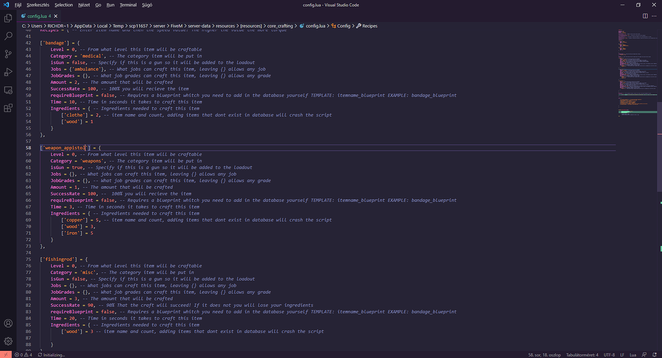Open the Source Control view

click(x=8, y=54)
